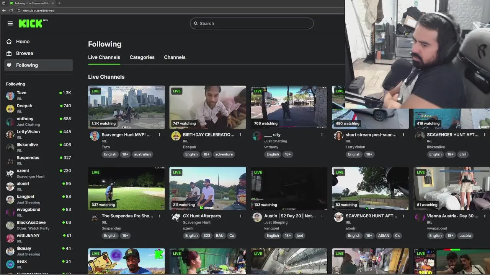Open The Suspendas Pre Show thumbnail
This screenshot has width=490, height=275.
click(126, 189)
